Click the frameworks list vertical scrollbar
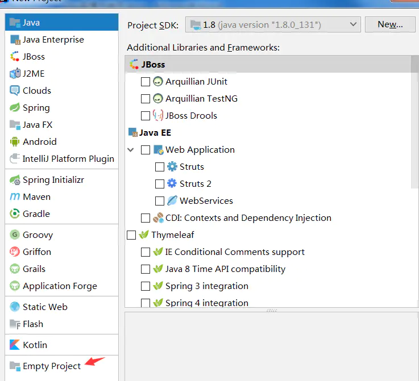This screenshot has width=419, height=381. (414, 122)
